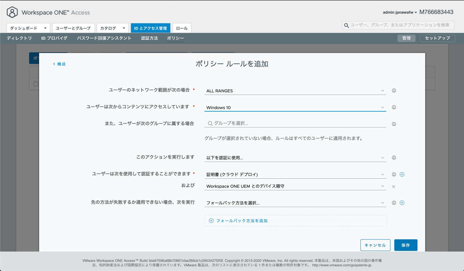Click plus icon beside fallback method dropdown
This screenshot has width=464, height=271.
402,203
